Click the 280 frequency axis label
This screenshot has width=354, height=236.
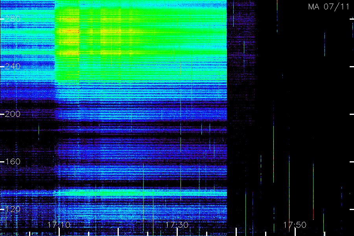pyautogui.click(x=13, y=19)
